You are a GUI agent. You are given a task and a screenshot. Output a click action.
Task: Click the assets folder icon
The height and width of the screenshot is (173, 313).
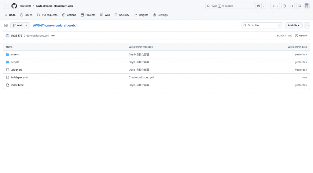coord(8,54)
